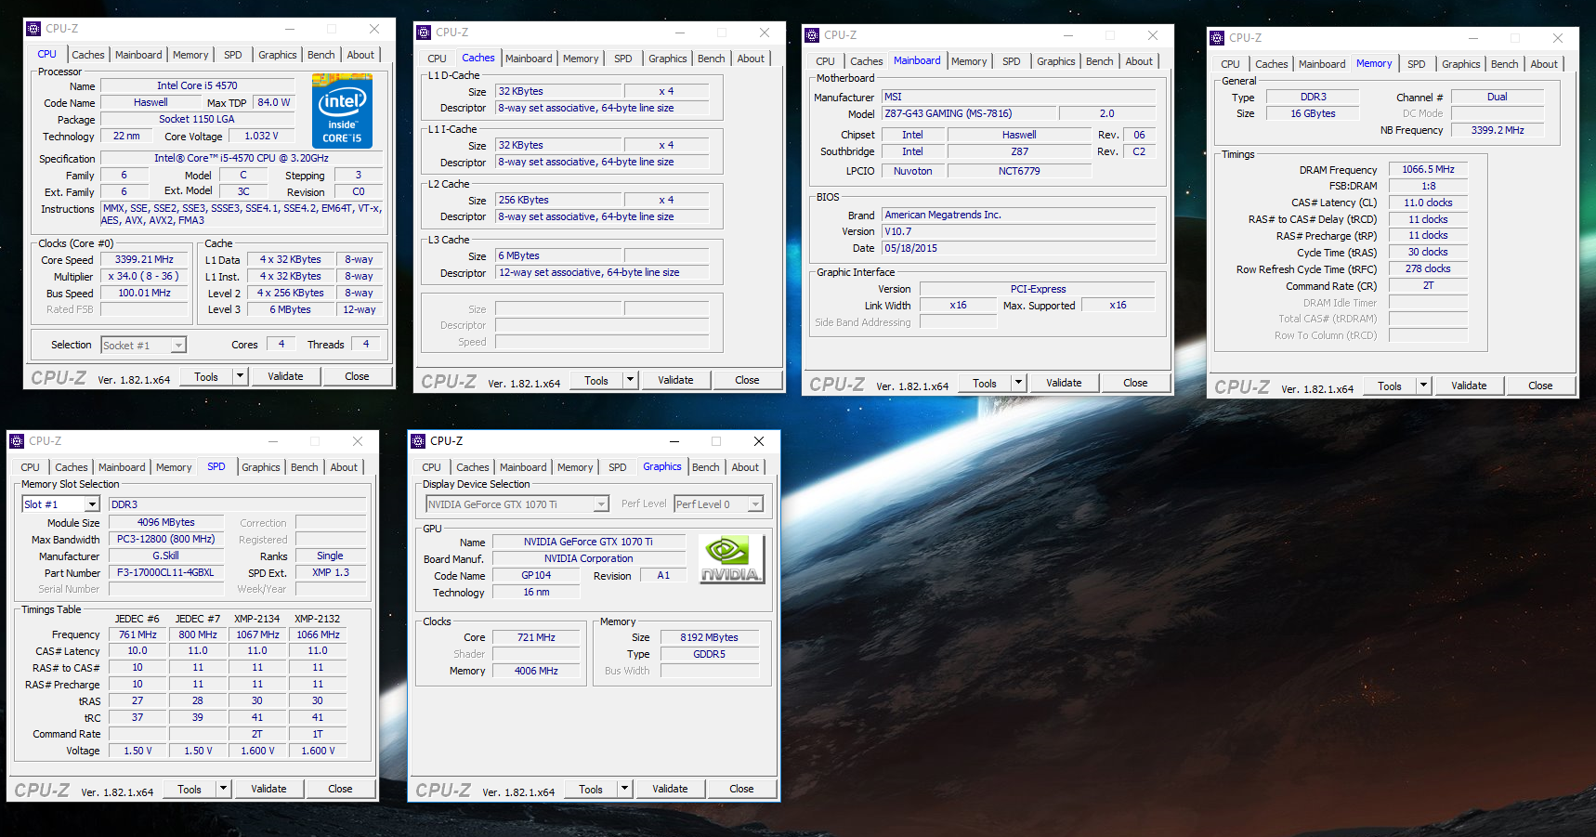1596x837 pixels.
Task: Click Validate in the Memory-tab window
Action: coord(1469,386)
